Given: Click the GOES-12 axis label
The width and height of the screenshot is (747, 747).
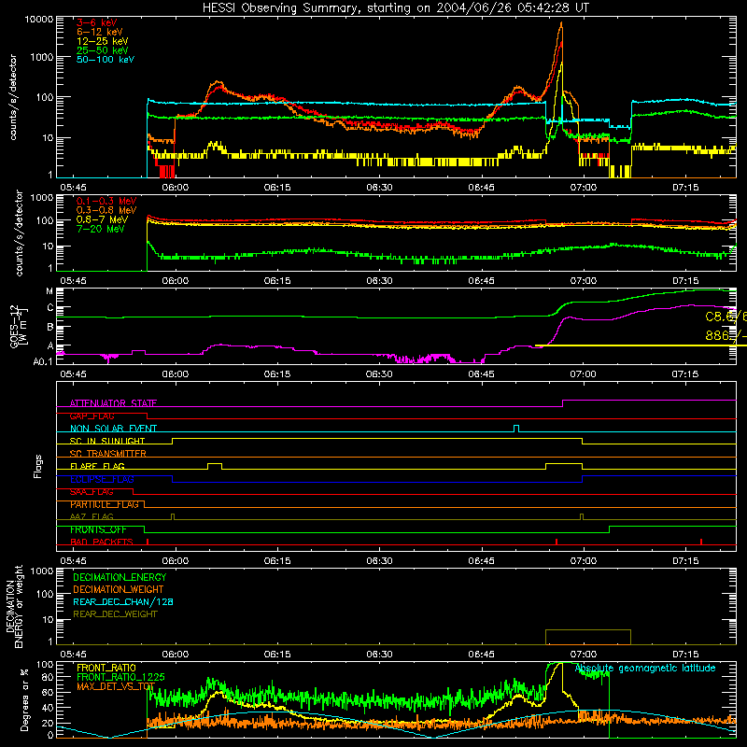Looking at the screenshot, I should click(19, 327).
